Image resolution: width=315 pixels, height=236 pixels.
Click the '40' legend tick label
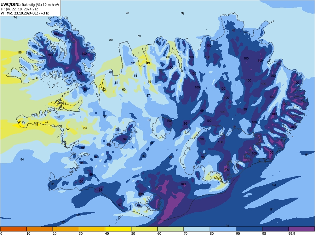pyautogui.click(x=107, y=233)
